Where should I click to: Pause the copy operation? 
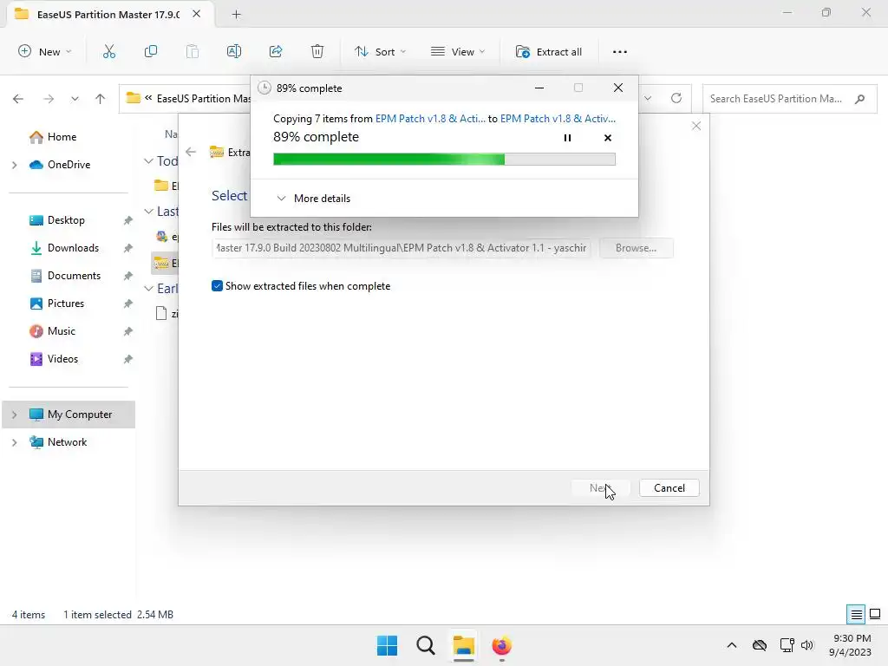click(567, 138)
